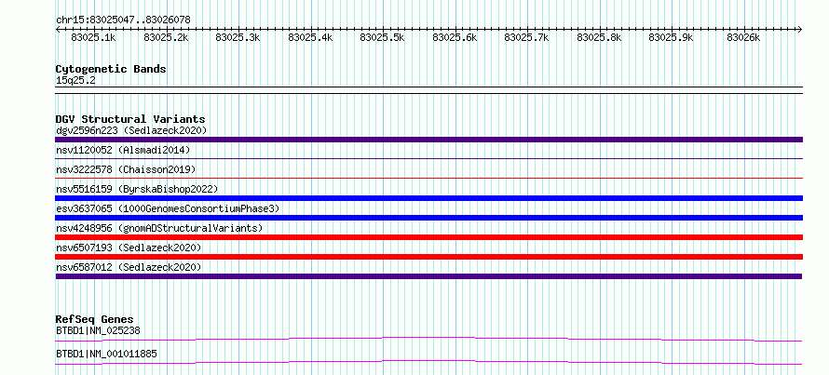
Task: Click the Cytogenetic Bands track title
Action: [x=111, y=69]
